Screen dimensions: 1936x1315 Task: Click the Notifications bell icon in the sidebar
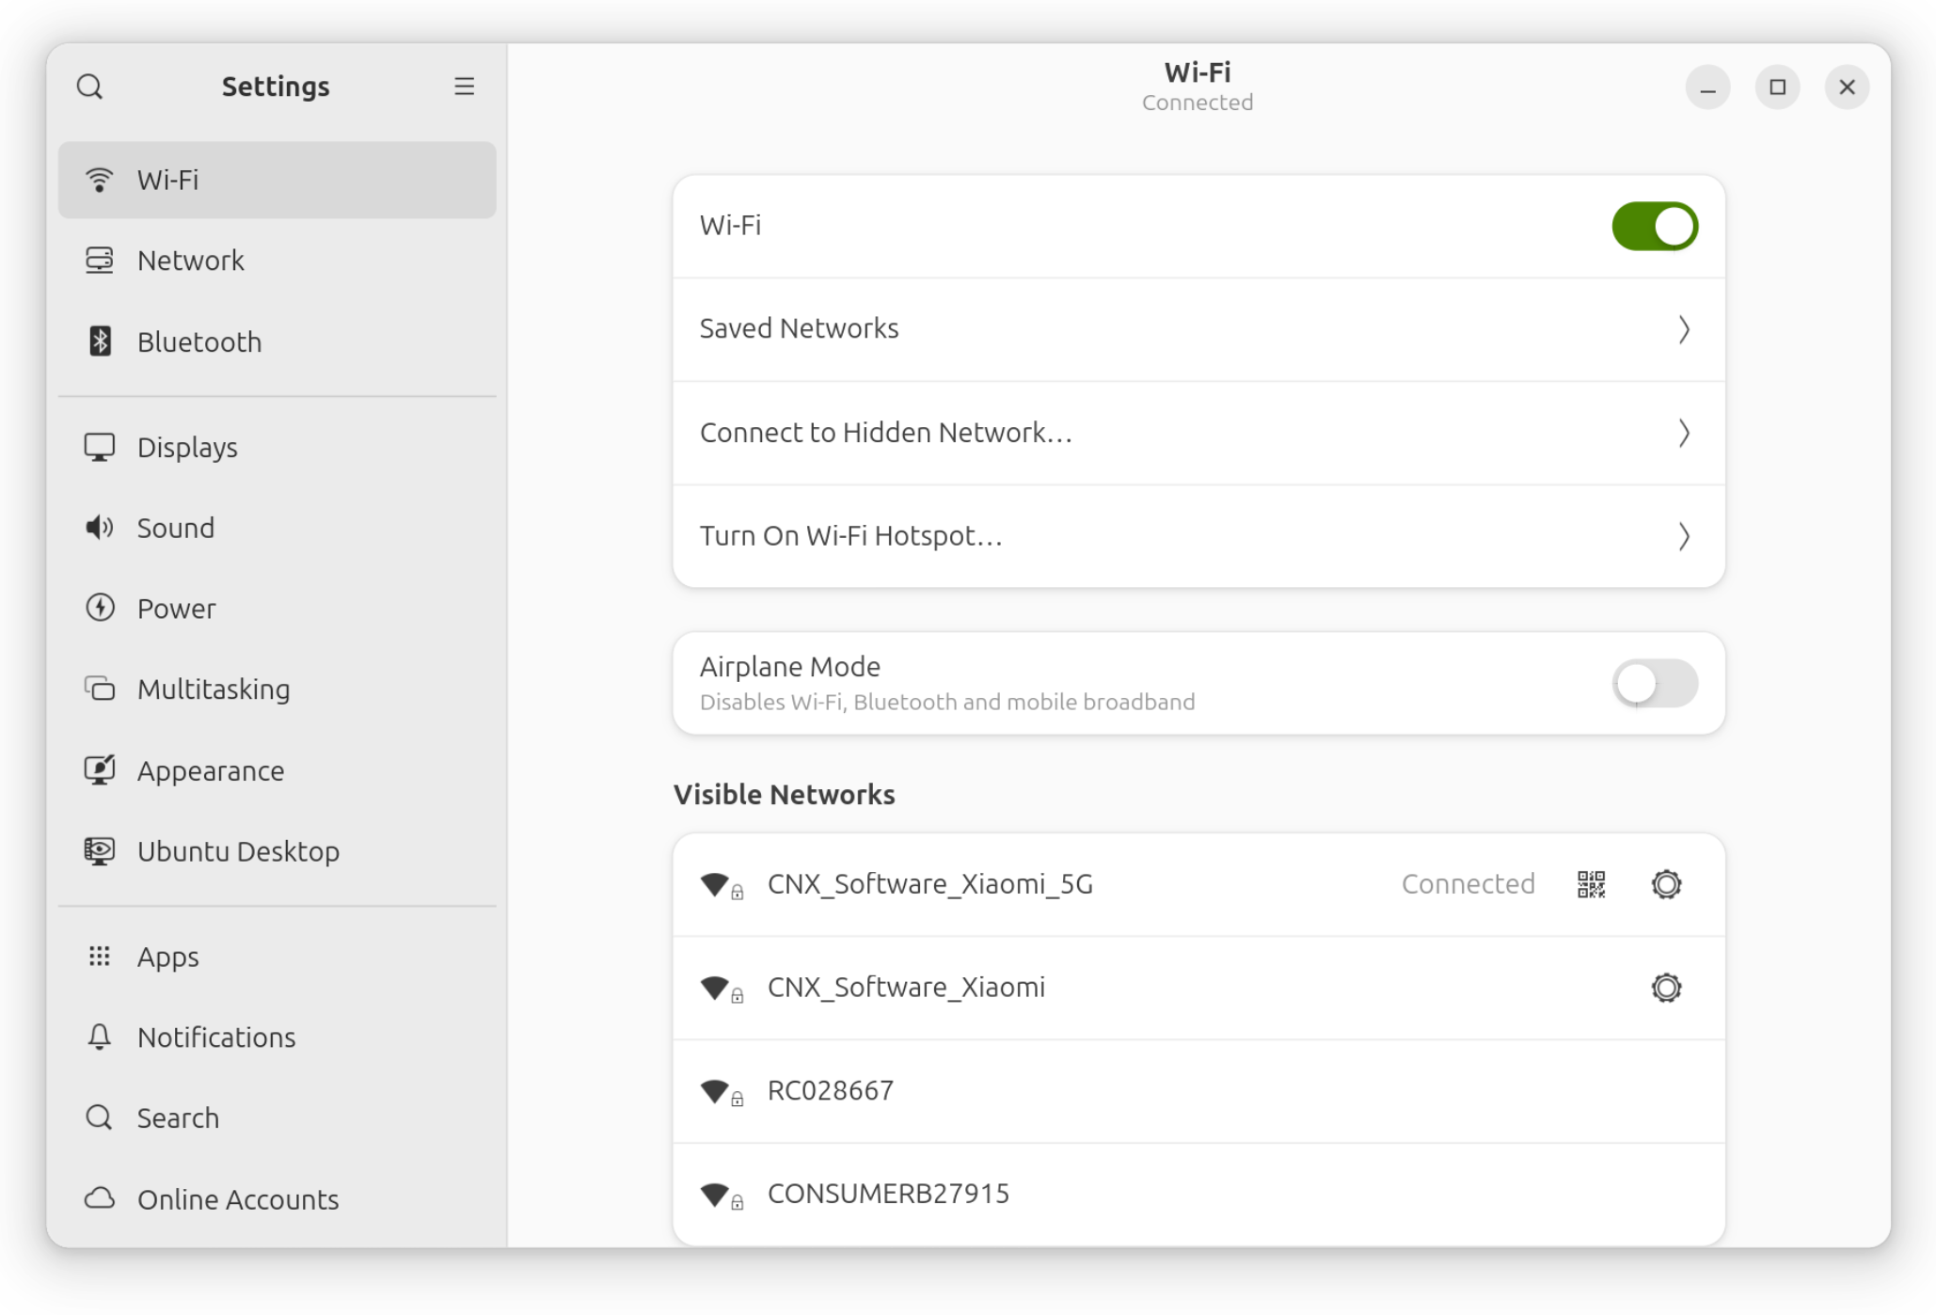click(100, 1037)
